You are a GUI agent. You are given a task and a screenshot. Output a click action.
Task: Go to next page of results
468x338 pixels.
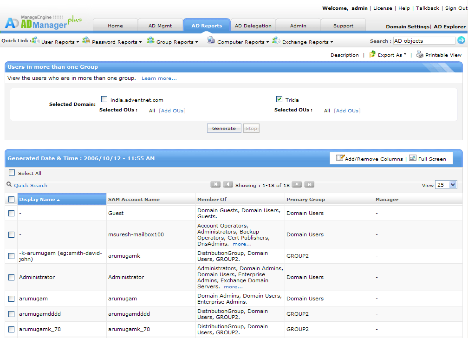click(297, 184)
